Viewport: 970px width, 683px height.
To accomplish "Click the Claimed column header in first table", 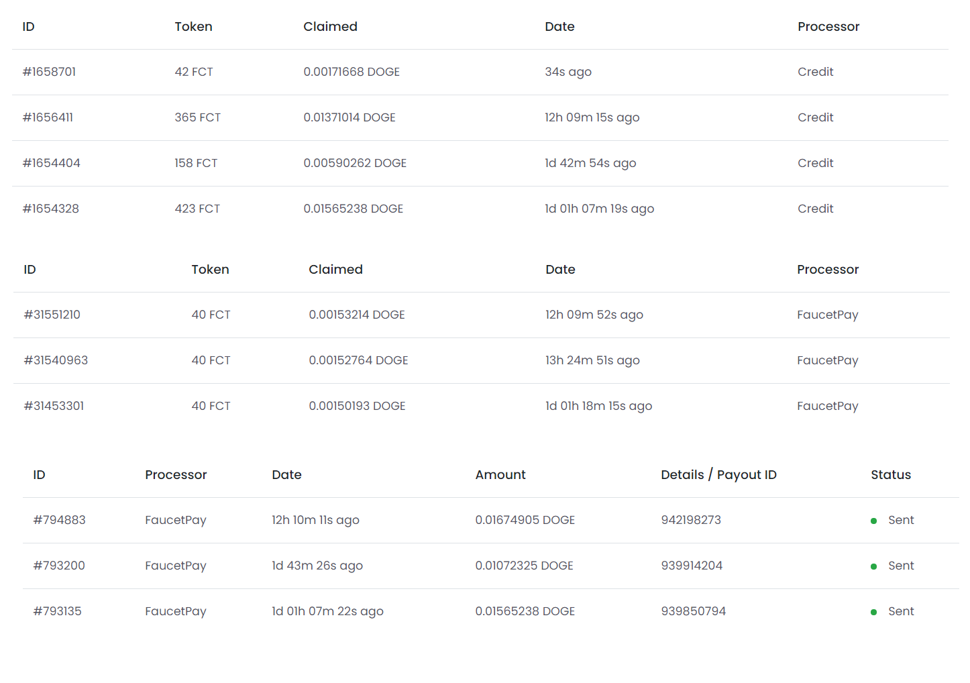I will 330,27.
